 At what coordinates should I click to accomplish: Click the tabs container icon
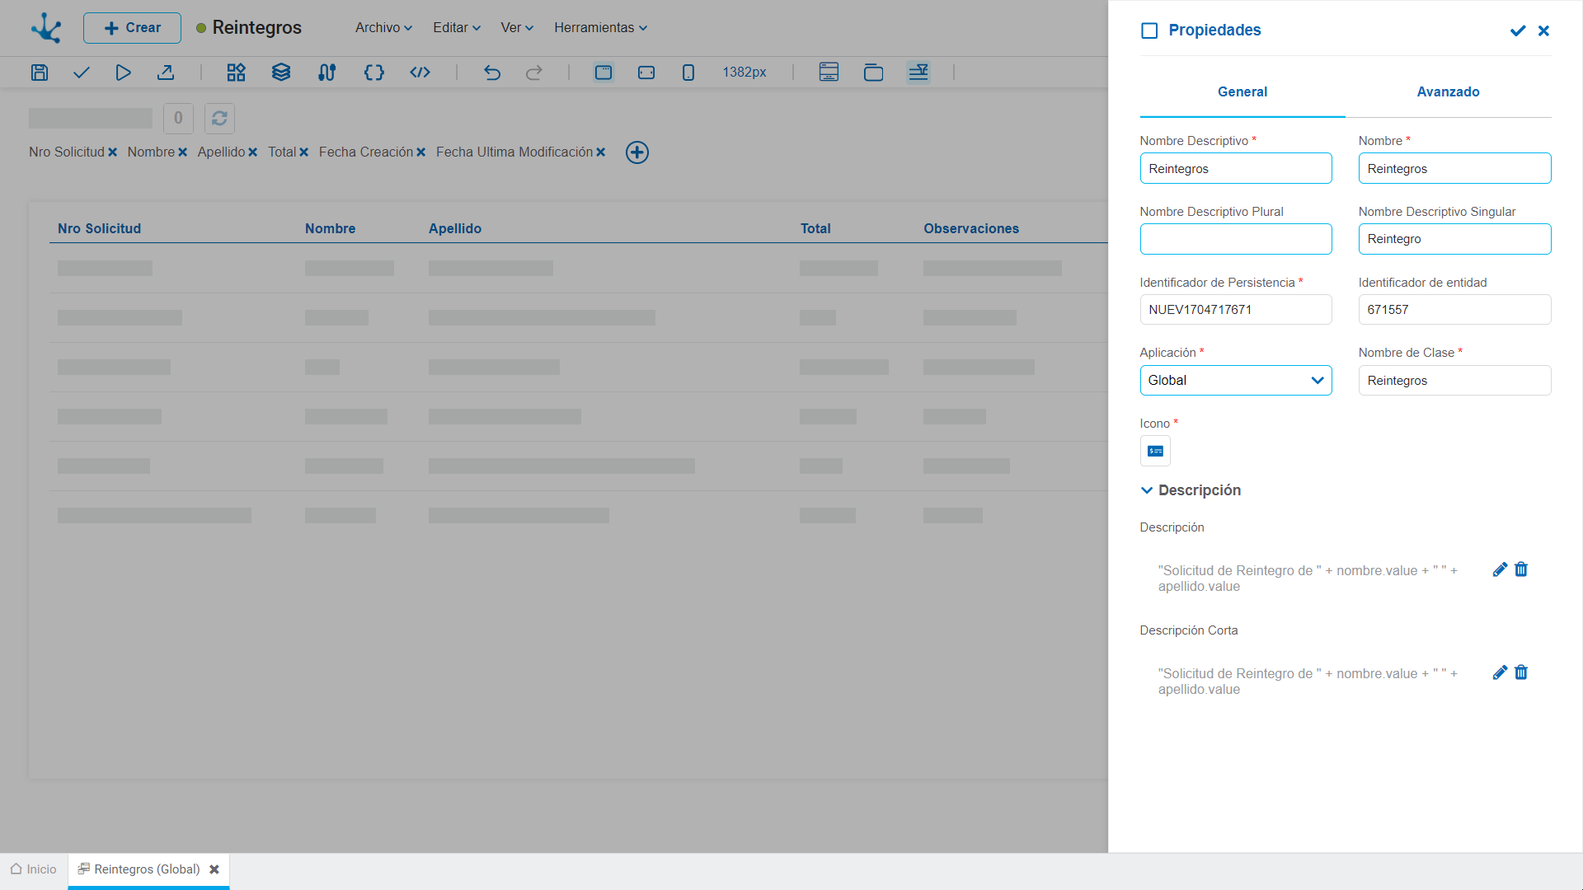[x=874, y=73]
